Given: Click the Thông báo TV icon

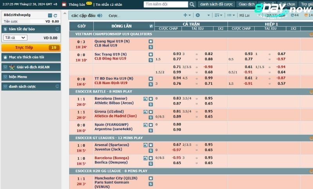Looking at the screenshot, I should coord(65,5).
